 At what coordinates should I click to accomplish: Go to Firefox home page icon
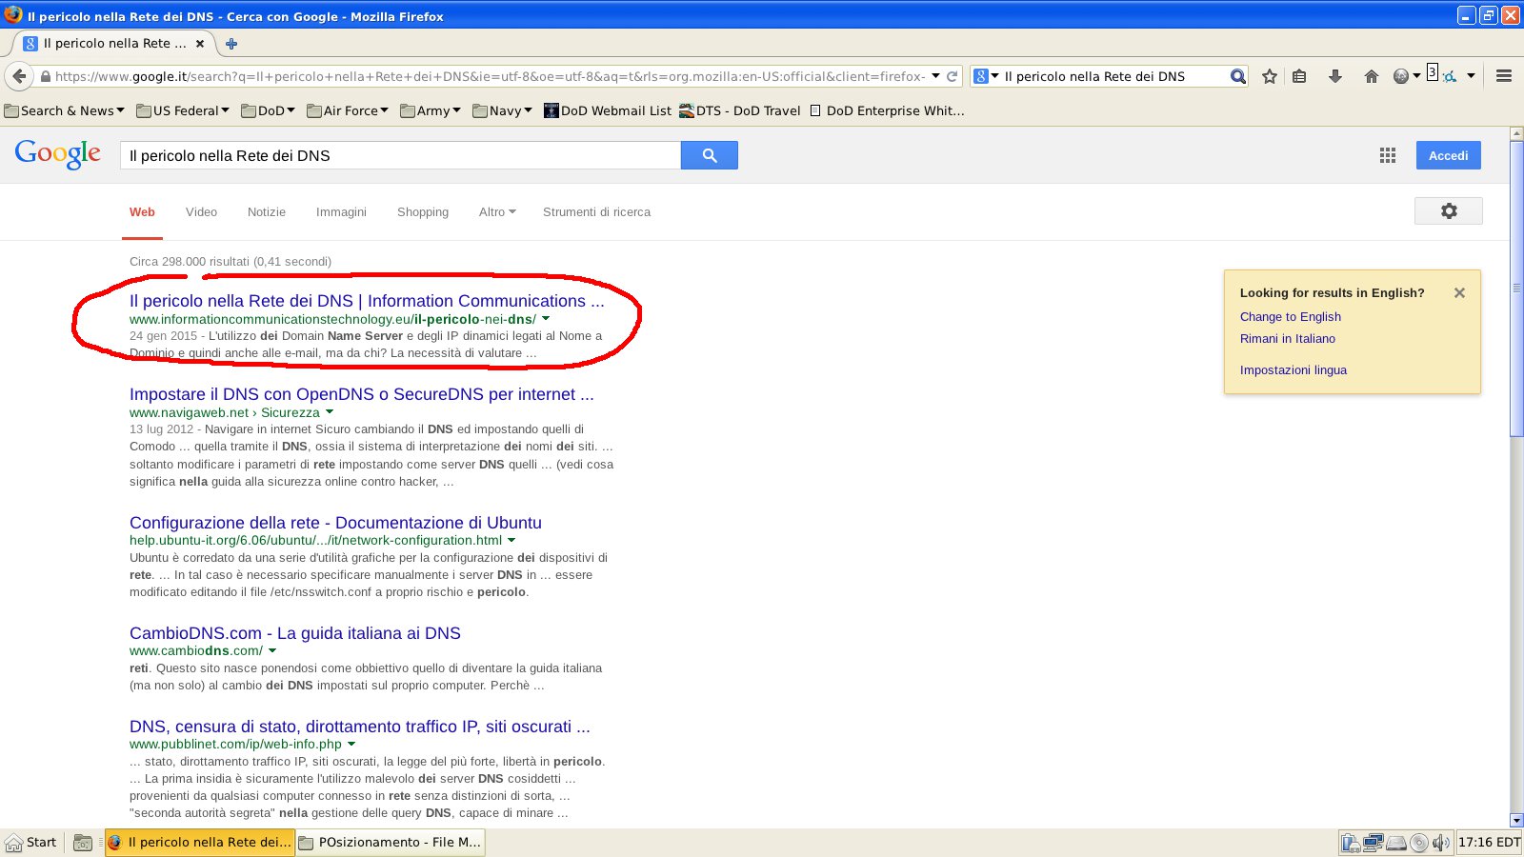coord(1372,76)
